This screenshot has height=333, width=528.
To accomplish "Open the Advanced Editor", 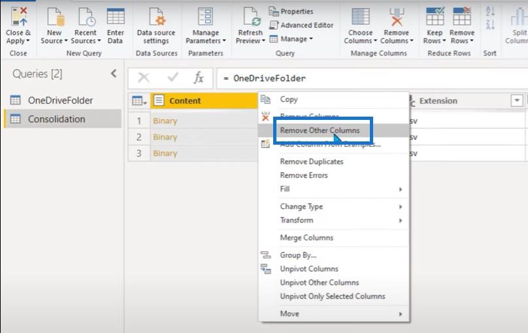I will pyautogui.click(x=301, y=25).
